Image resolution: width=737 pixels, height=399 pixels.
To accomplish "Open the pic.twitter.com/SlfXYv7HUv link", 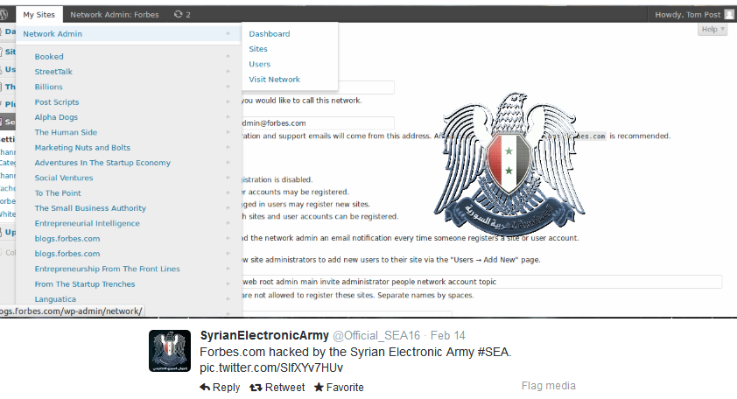I will [x=271, y=367].
